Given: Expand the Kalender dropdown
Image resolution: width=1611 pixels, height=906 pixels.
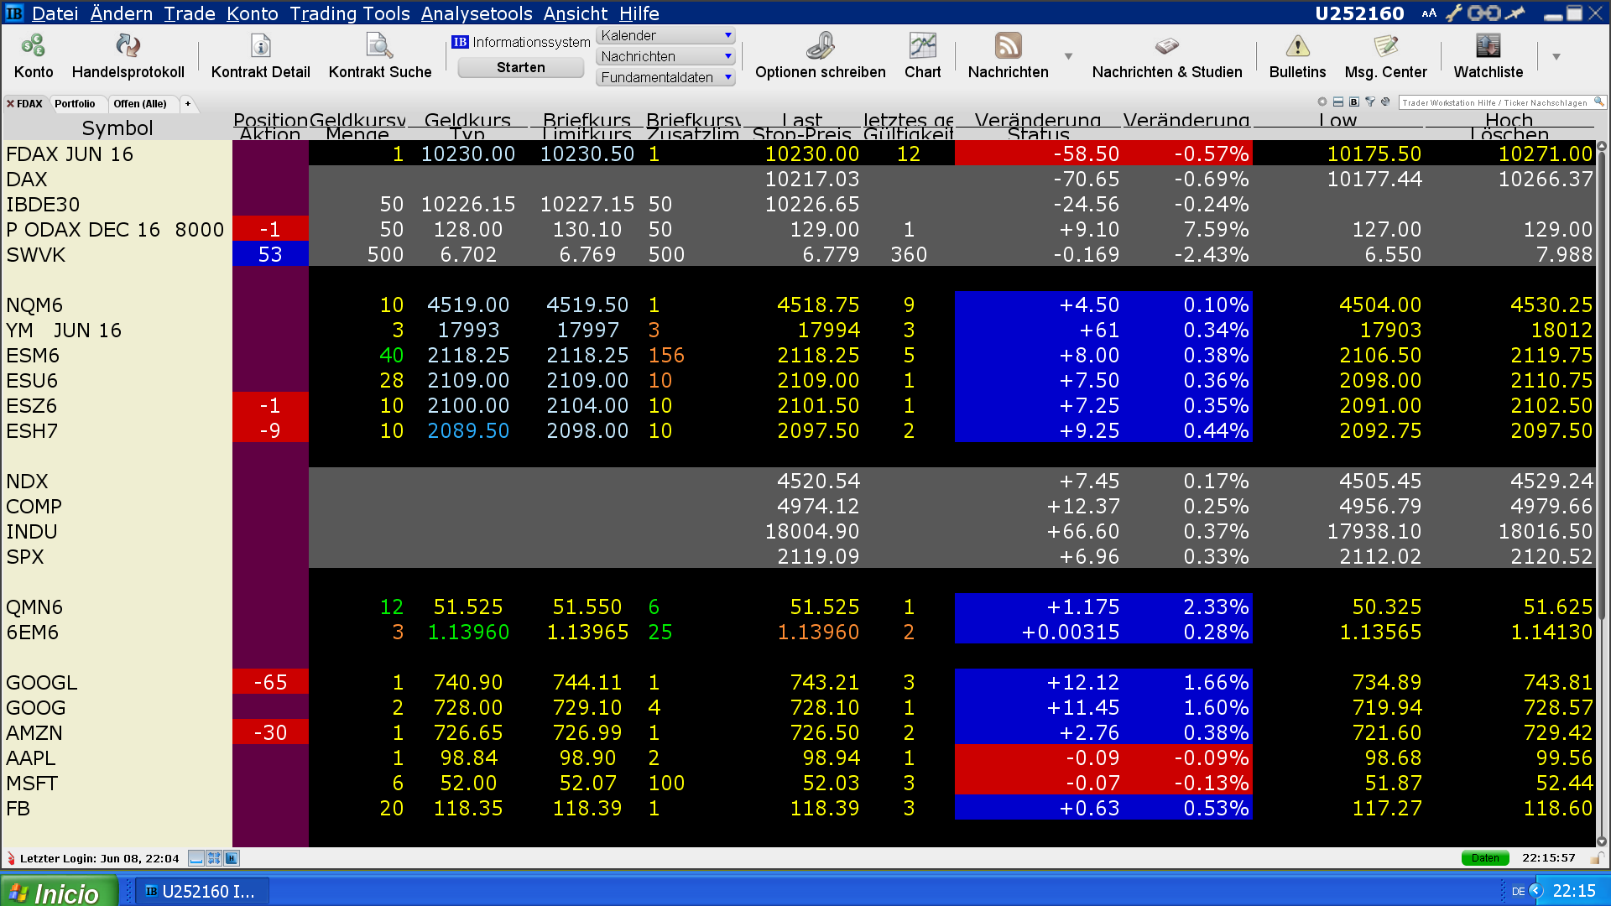Looking at the screenshot, I should 727,35.
